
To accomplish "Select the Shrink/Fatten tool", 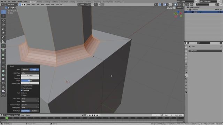I will (x=3, y=87).
